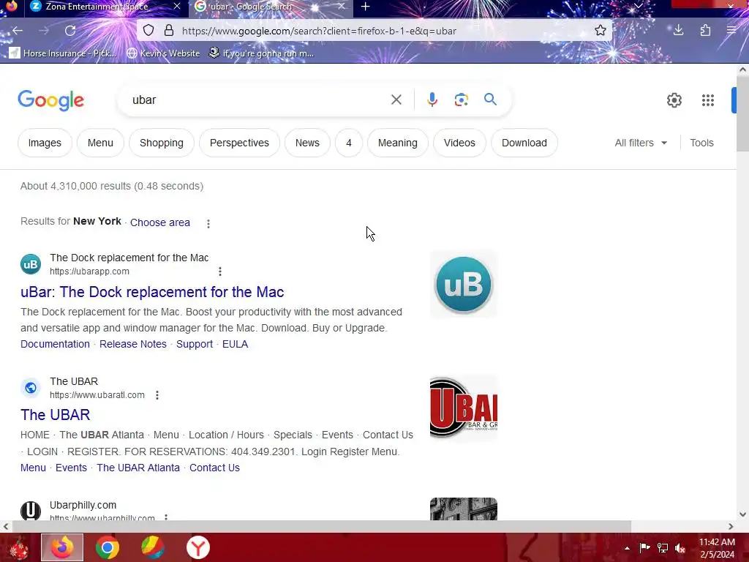The width and height of the screenshot is (749, 562).
Task: Launch Chrome from the taskbar
Action: coord(108,547)
